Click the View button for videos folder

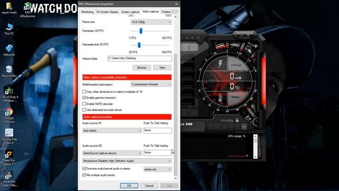point(162,67)
